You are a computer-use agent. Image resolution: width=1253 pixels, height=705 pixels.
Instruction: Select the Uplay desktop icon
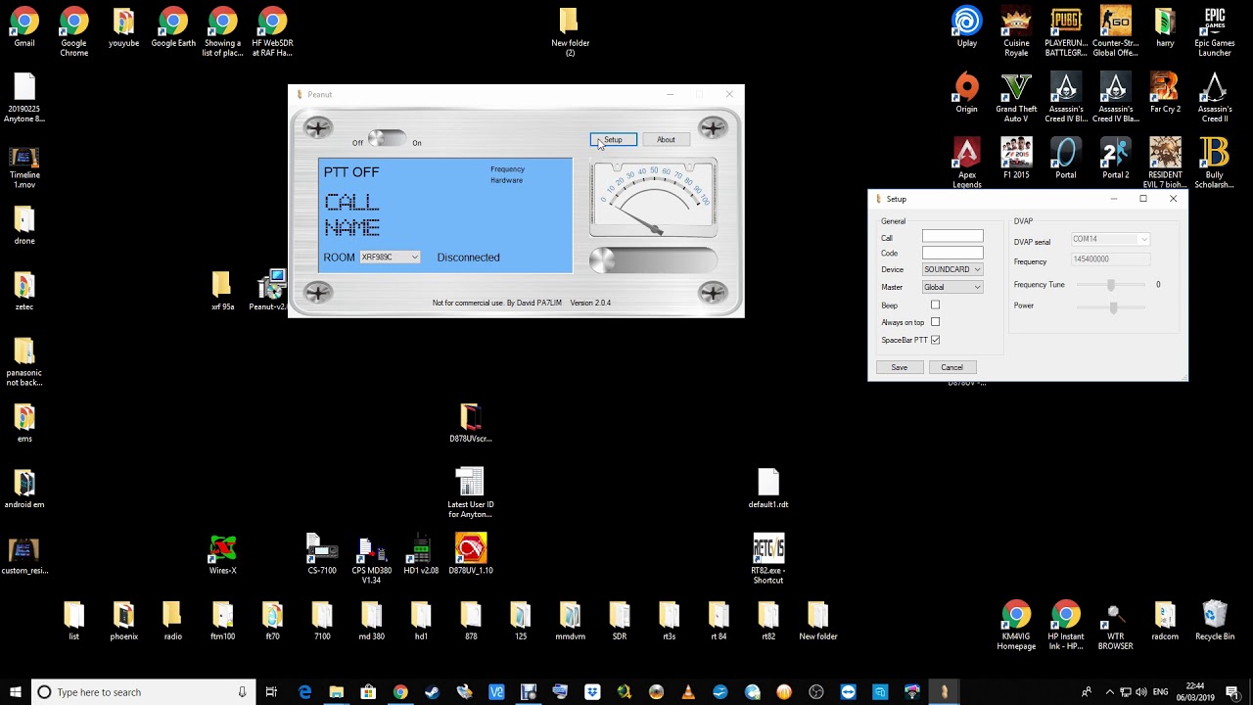(967, 27)
